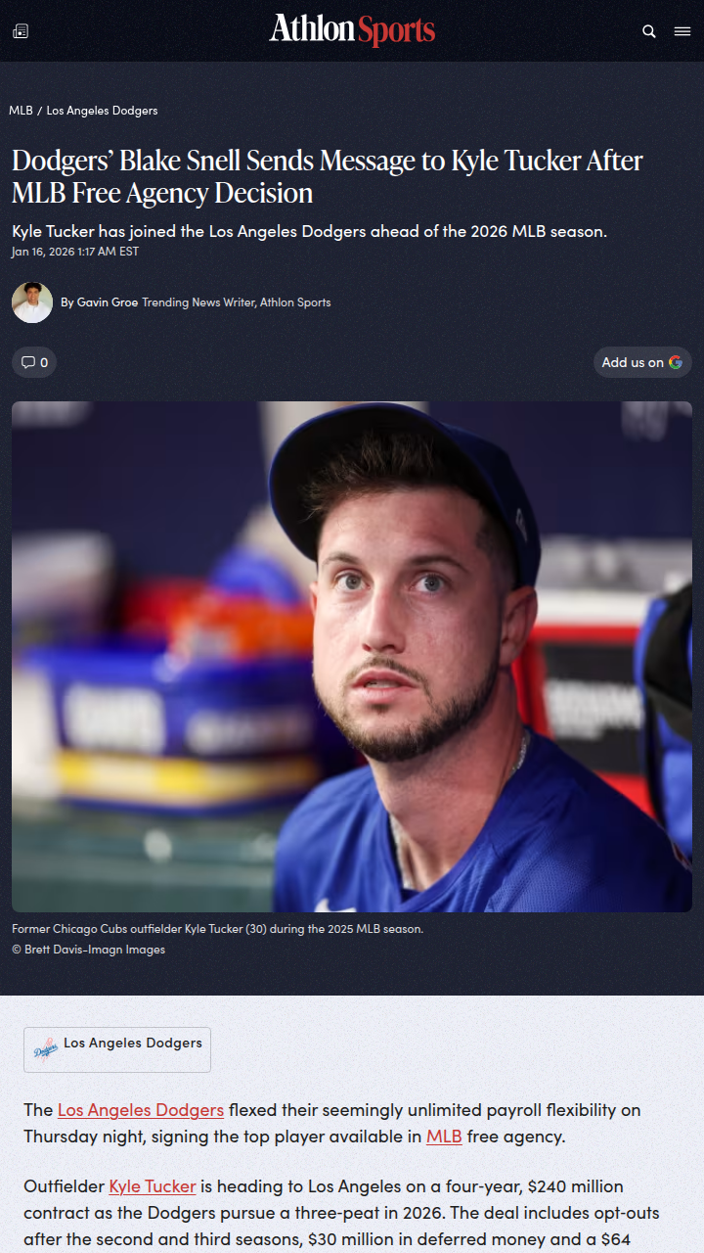Open the MLB breadcrumb

tap(21, 111)
